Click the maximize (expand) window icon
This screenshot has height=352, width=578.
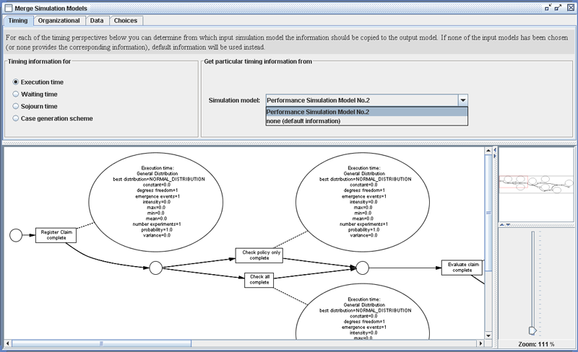coord(558,7)
